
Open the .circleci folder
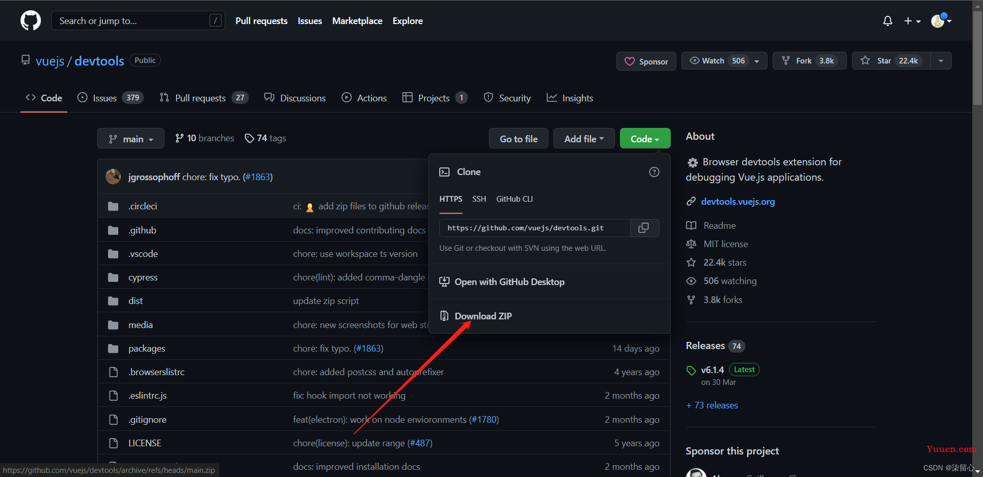143,206
